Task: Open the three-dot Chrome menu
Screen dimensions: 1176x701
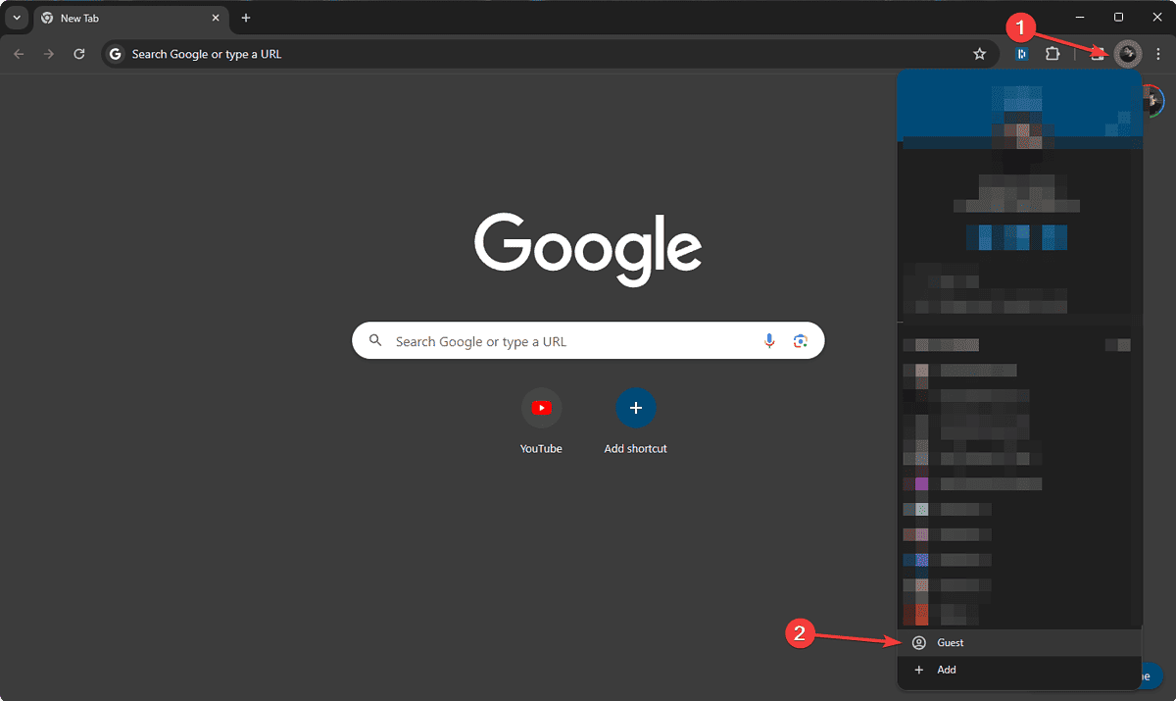Action: [1158, 54]
